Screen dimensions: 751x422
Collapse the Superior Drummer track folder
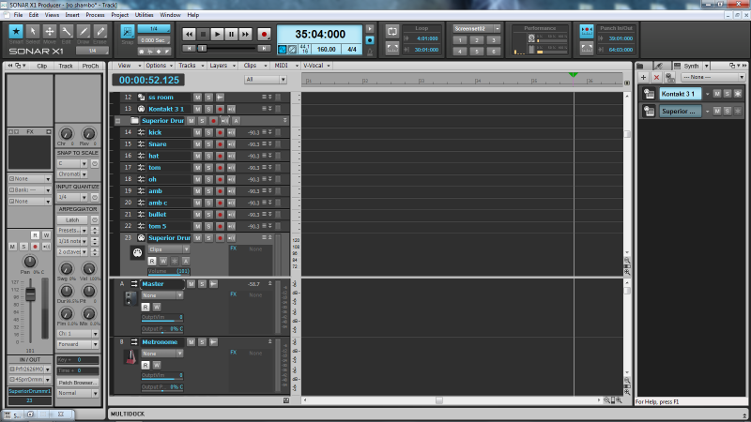pyautogui.click(x=118, y=121)
